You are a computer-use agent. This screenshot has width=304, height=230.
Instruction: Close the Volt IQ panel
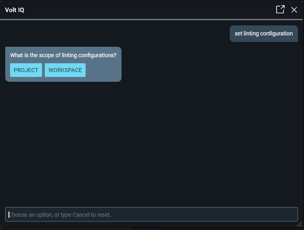[x=294, y=10]
